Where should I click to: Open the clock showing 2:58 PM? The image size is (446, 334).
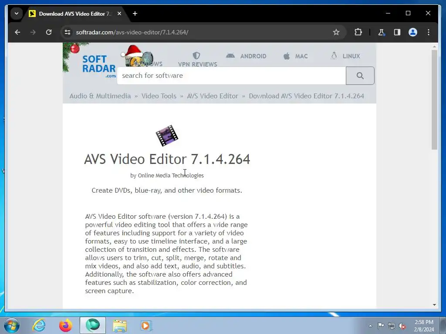424,326
